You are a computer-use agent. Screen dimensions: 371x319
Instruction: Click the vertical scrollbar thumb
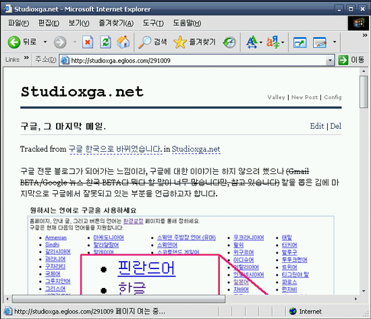(364, 92)
